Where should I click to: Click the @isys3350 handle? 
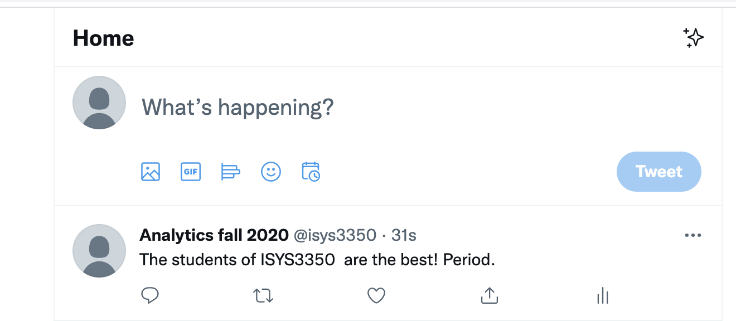335,235
